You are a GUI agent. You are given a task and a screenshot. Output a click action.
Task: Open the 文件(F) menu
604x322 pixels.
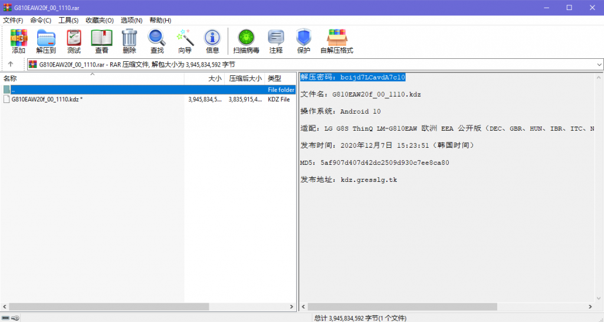(x=13, y=21)
